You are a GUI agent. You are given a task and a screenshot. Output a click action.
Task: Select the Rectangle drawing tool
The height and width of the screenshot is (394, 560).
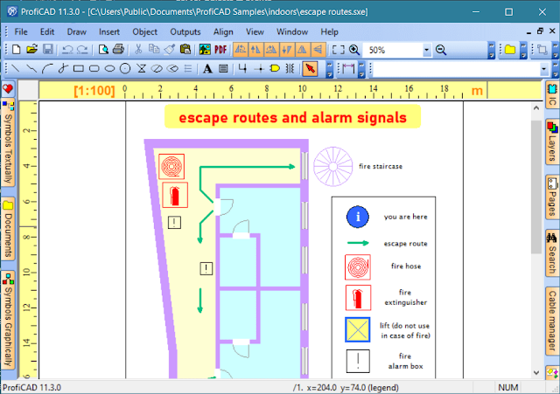(x=79, y=68)
